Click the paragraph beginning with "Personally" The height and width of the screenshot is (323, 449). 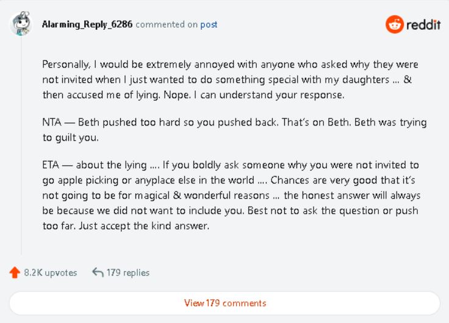click(230, 79)
